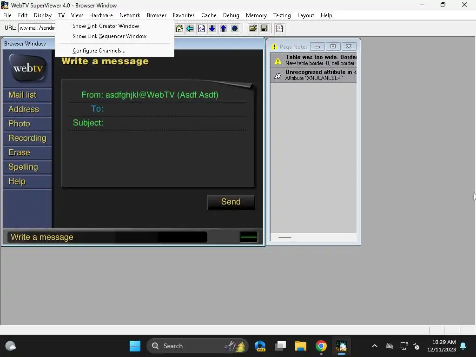Click the save floppy disk icon
Screen dimensions: 476x357
(264, 28)
